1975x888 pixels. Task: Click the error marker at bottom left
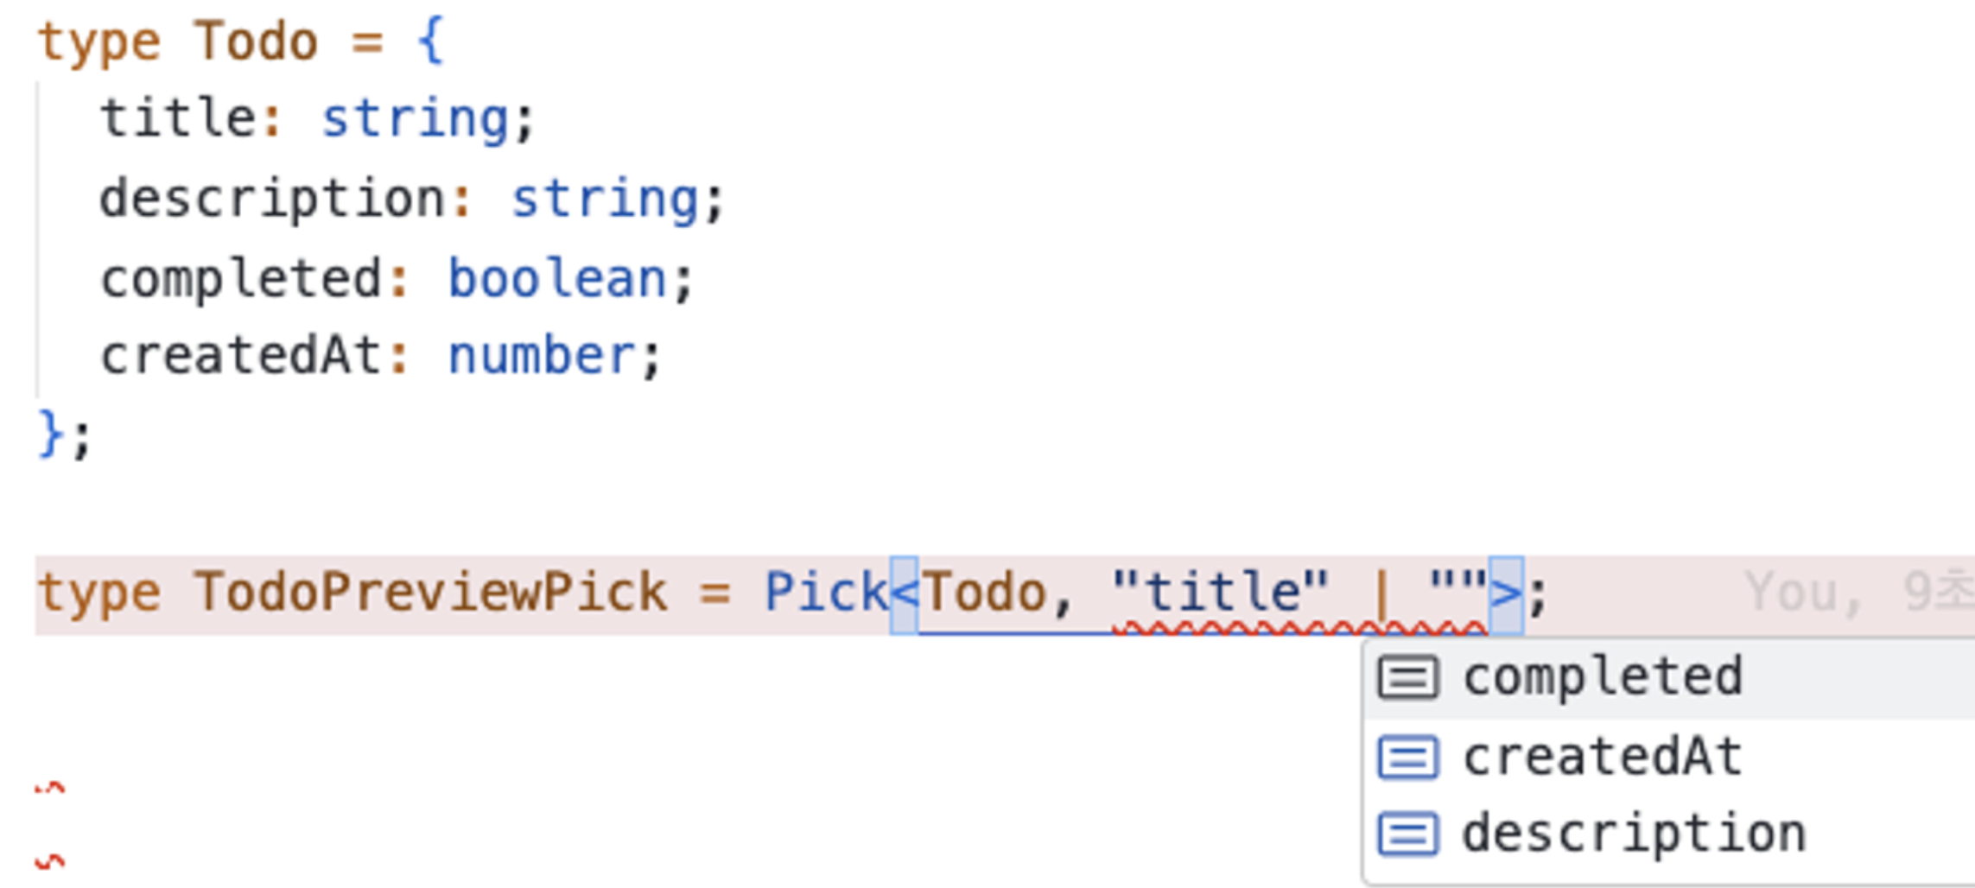click(x=48, y=788)
